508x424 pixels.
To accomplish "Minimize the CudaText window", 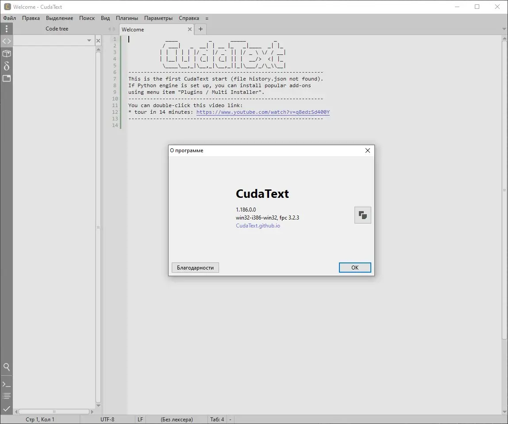I will [457, 7].
